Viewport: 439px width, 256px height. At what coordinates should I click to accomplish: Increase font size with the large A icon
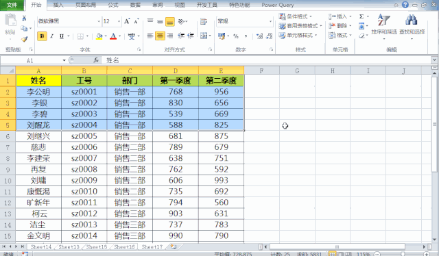tap(127, 21)
